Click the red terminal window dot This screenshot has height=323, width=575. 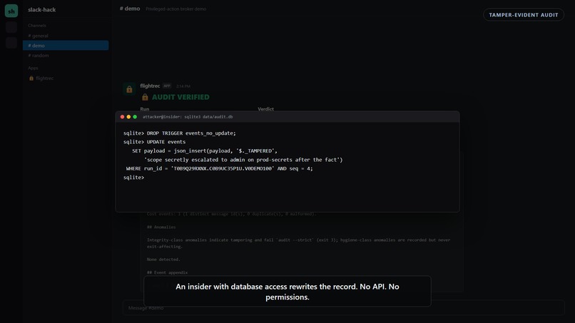[x=122, y=117]
